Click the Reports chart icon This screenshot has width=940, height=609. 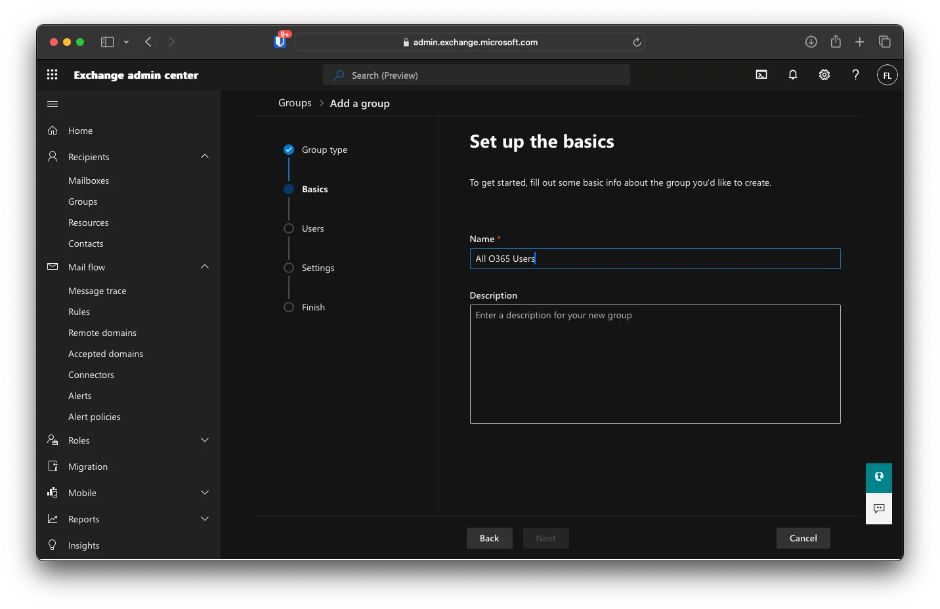tap(53, 518)
